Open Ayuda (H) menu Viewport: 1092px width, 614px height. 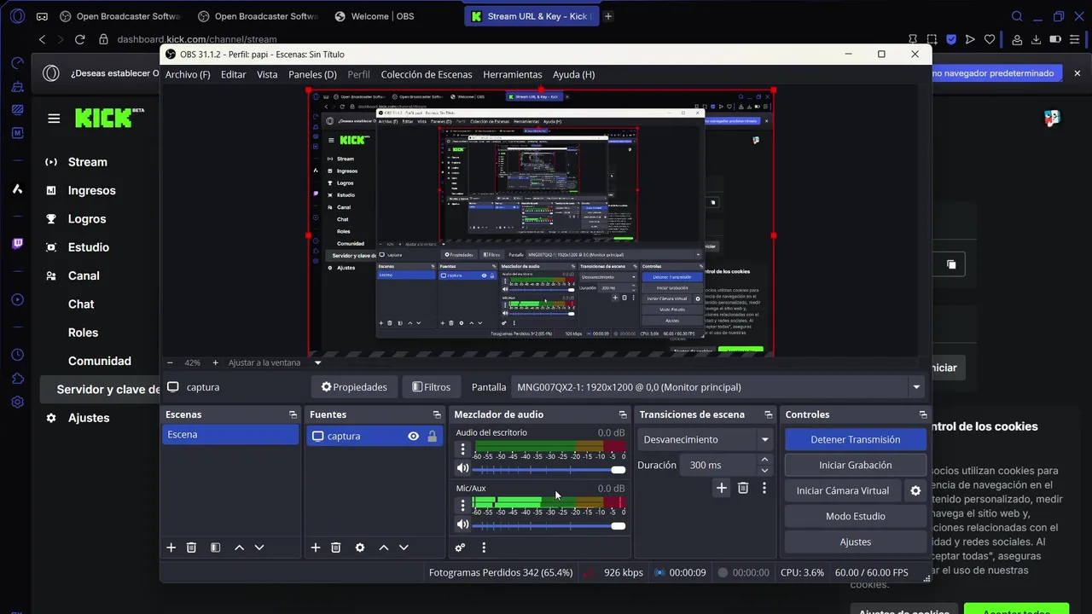pyautogui.click(x=573, y=74)
